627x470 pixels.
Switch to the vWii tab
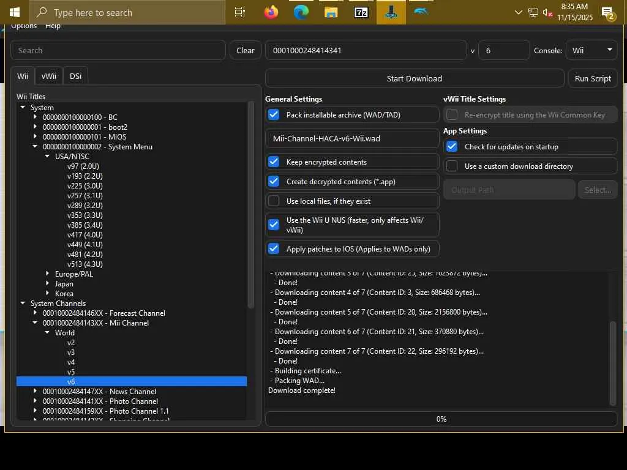point(49,76)
